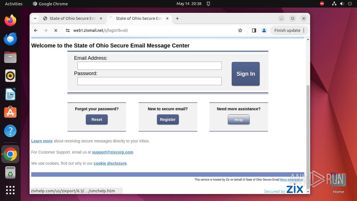Open the Home folder desktop icon
This screenshot has width=357, height=201.
click(338, 183)
